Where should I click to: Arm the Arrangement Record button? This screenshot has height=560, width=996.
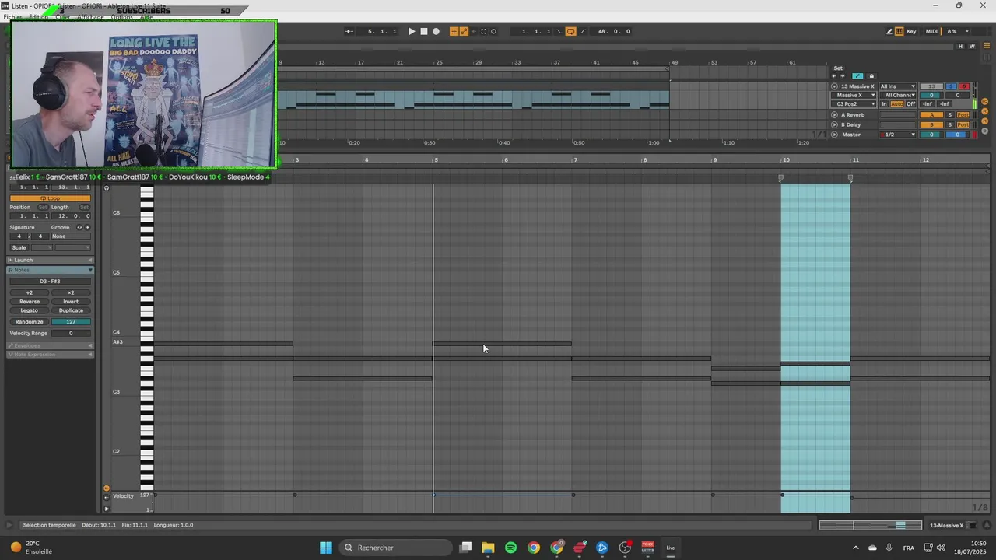point(436,31)
